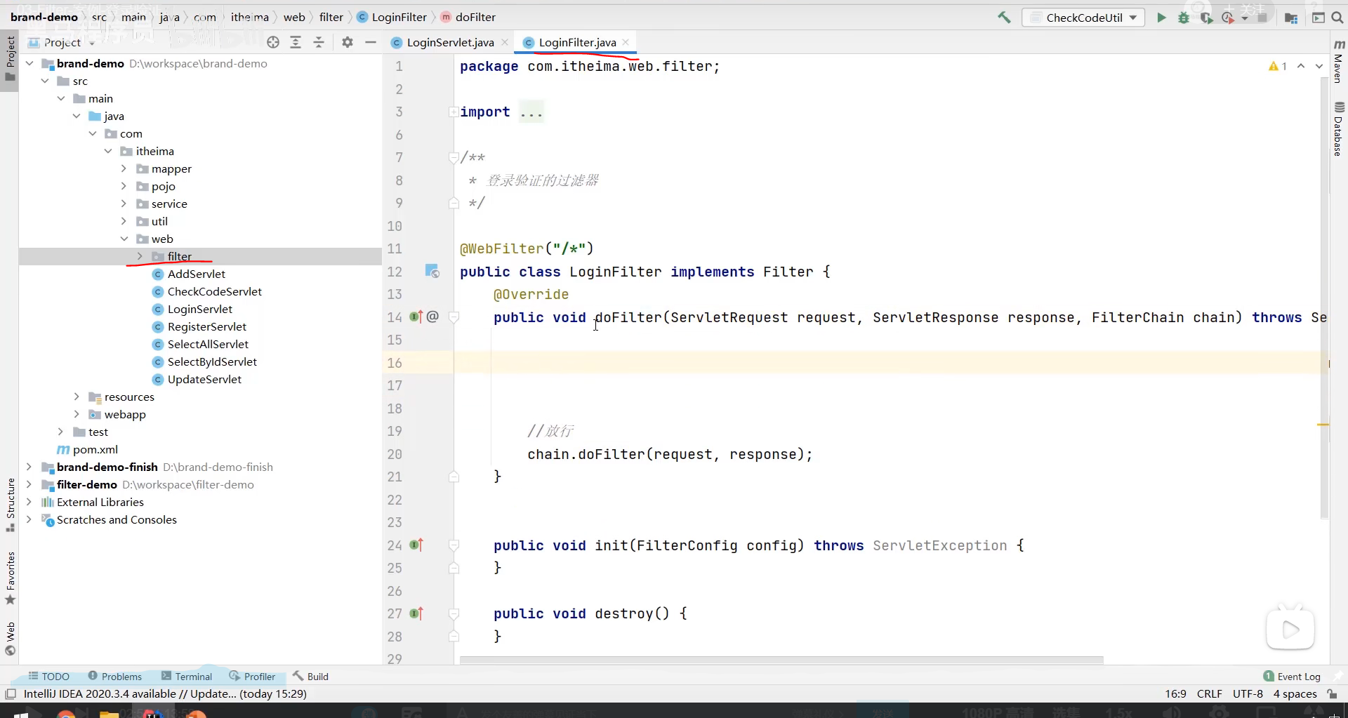
Task: Expand all nodes in Project panel
Action: click(x=296, y=42)
